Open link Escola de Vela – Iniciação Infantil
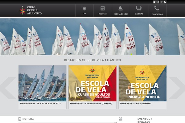Image resolution: width=185 pixels, height=123 pixels. [x=136, y=104]
